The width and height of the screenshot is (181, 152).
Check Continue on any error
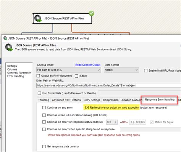point(44,107)
